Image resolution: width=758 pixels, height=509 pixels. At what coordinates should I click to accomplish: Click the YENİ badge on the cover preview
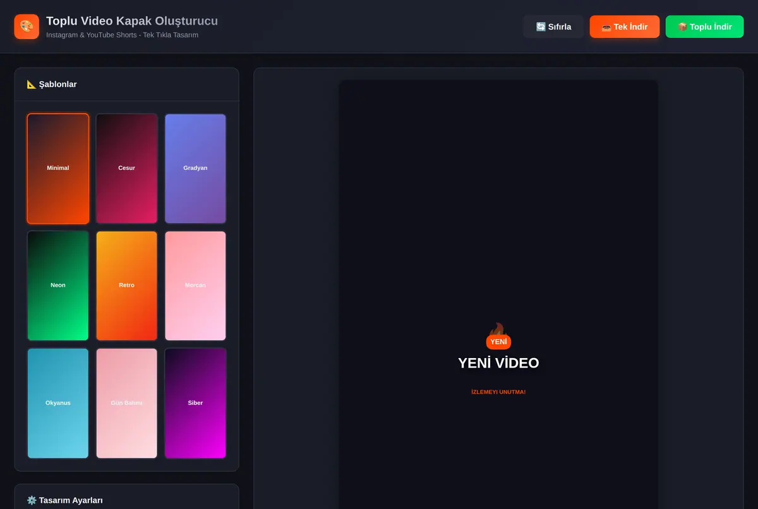(498, 342)
